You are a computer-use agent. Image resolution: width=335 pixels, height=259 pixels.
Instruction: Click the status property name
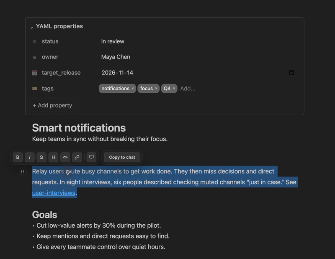tap(50, 41)
